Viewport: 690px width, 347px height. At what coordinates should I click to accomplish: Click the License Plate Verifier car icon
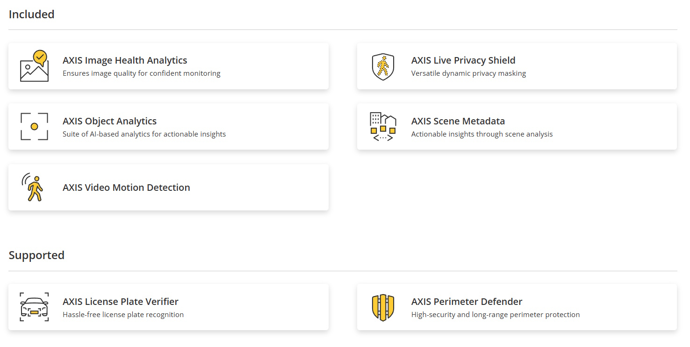click(34, 307)
